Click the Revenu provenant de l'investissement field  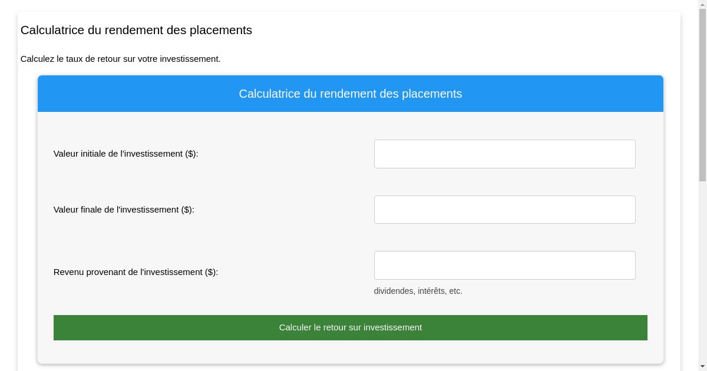click(x=504, y=265)
